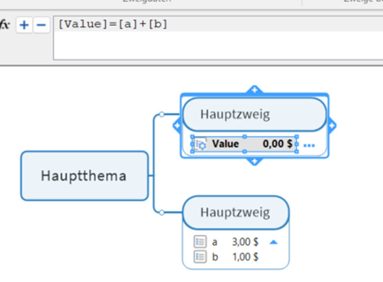Collapse the properties list with the blue triangle
The image size is (383, 282).
coord(274,242)
